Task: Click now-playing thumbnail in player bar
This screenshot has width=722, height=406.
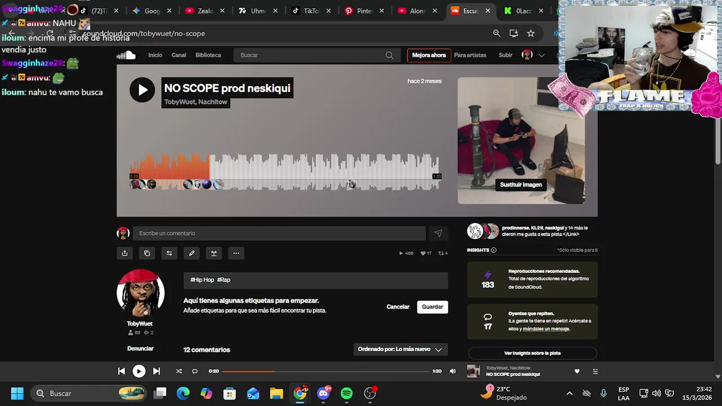Action: click(x=473, y=371)
